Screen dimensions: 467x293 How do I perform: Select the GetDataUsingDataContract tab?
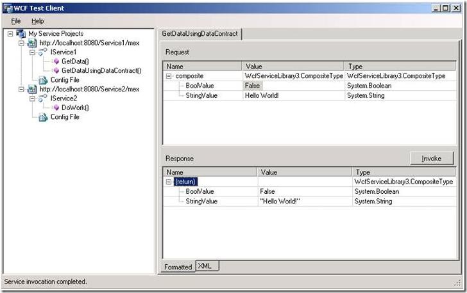(x=200, y=34)
